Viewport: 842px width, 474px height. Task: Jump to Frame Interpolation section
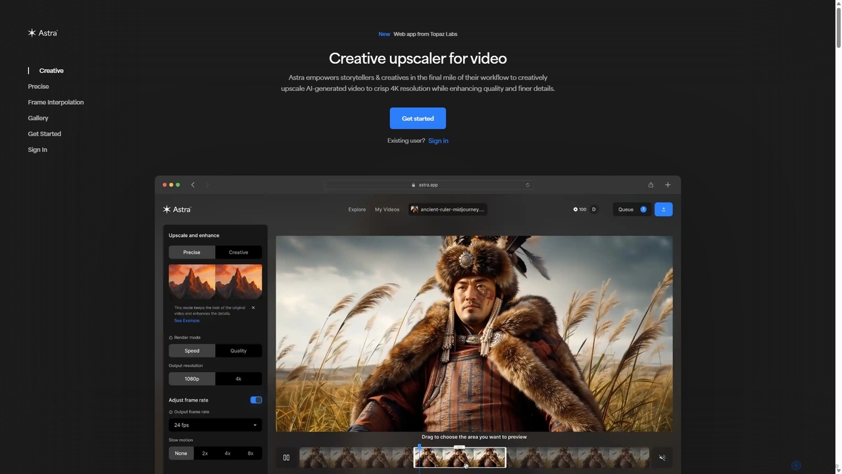point(56,102)
